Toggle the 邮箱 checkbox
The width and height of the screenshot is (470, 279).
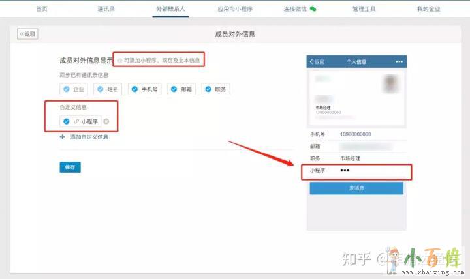tap(174, 89)
